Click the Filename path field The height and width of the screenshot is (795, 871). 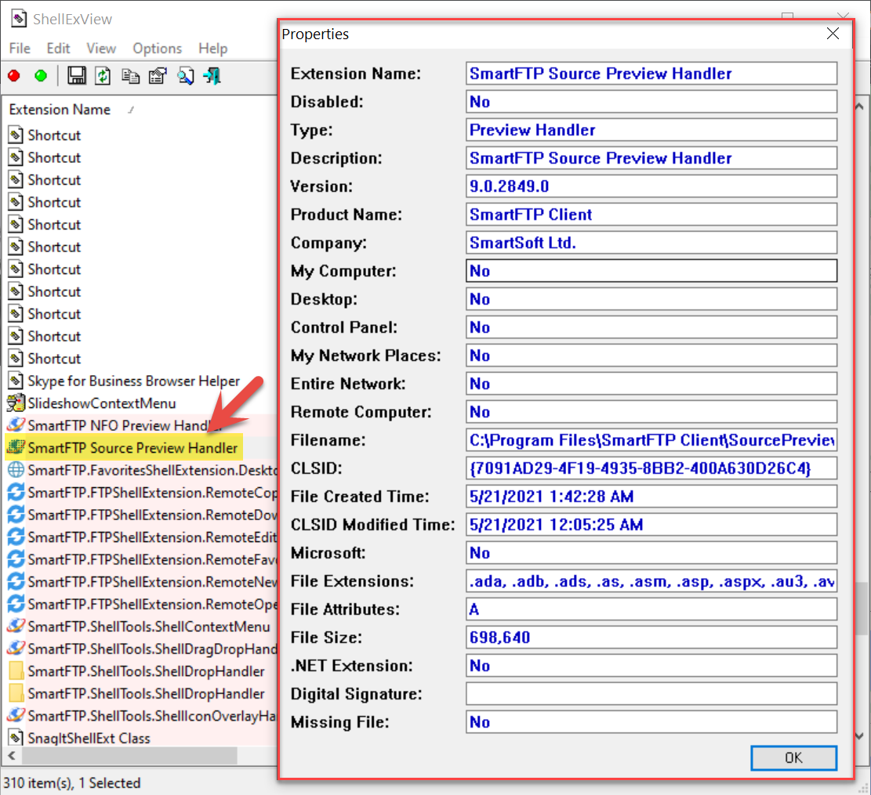click(x=651, y=440)
